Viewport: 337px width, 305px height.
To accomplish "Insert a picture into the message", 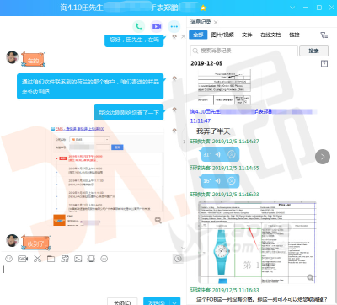I will (x=78, y=259).
